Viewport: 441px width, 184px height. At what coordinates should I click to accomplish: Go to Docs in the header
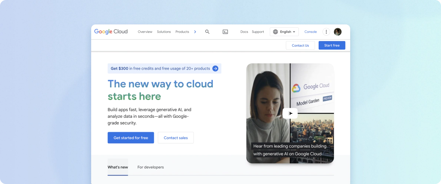point(244,32)
